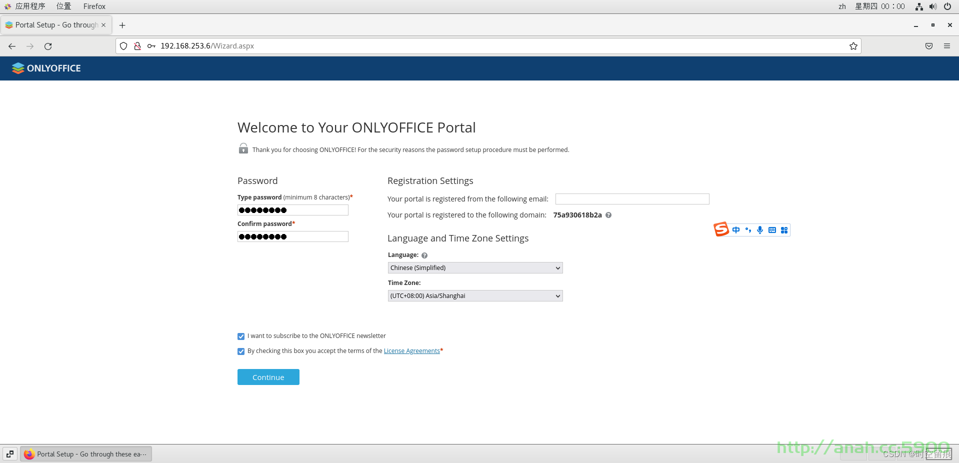Click the Continue button
The image size is (959, 463).
pos(268,377)
